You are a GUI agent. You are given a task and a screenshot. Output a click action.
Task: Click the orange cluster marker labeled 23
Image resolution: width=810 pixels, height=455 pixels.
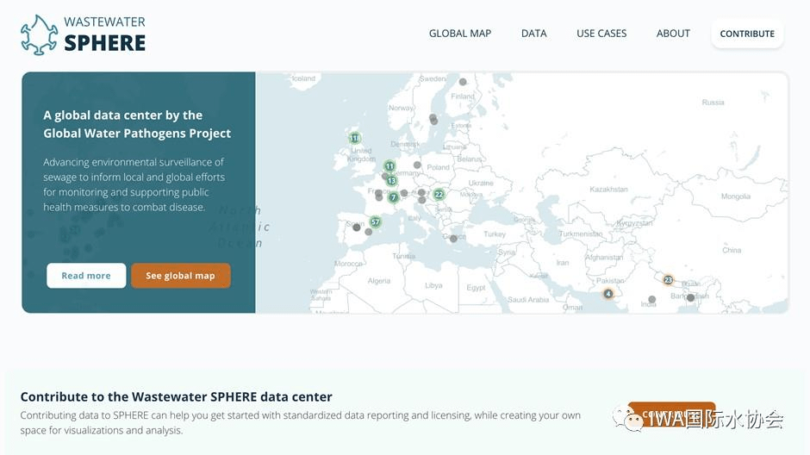tap(668, 279)
